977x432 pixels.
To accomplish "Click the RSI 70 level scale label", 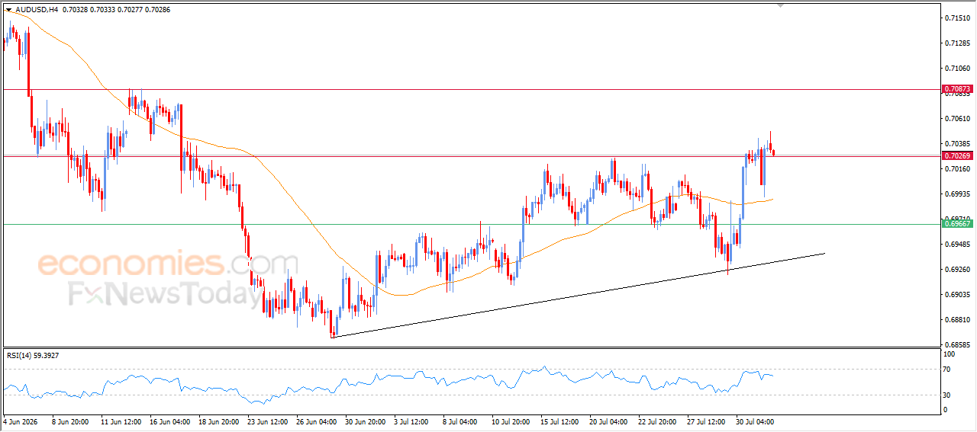I will point(949,369).
